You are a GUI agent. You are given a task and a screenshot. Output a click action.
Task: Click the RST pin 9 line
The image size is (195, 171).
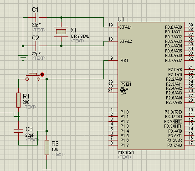point(113,60)
